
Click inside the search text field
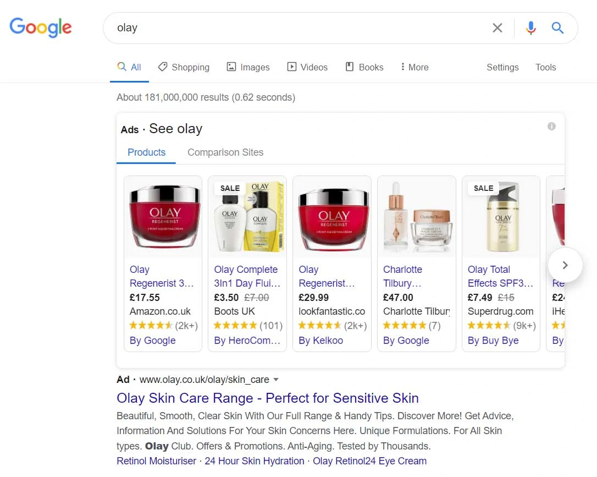pyautogui.click(x=297, y=28)
